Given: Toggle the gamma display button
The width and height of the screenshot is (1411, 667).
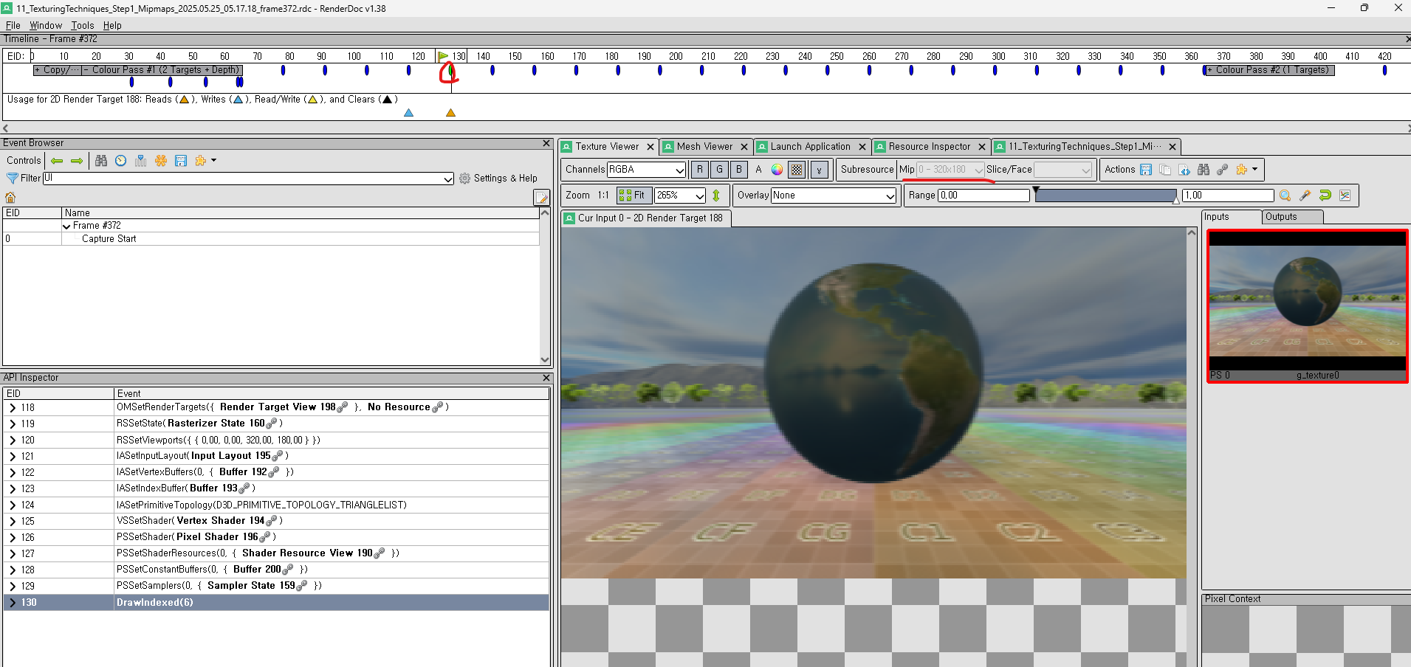Looking at the screenshot, I should coord(819,170).
